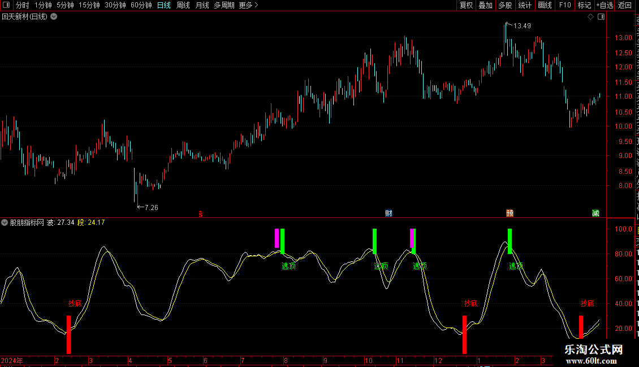
Task: Click 逃顶 signal label near November
Action: 420,266
